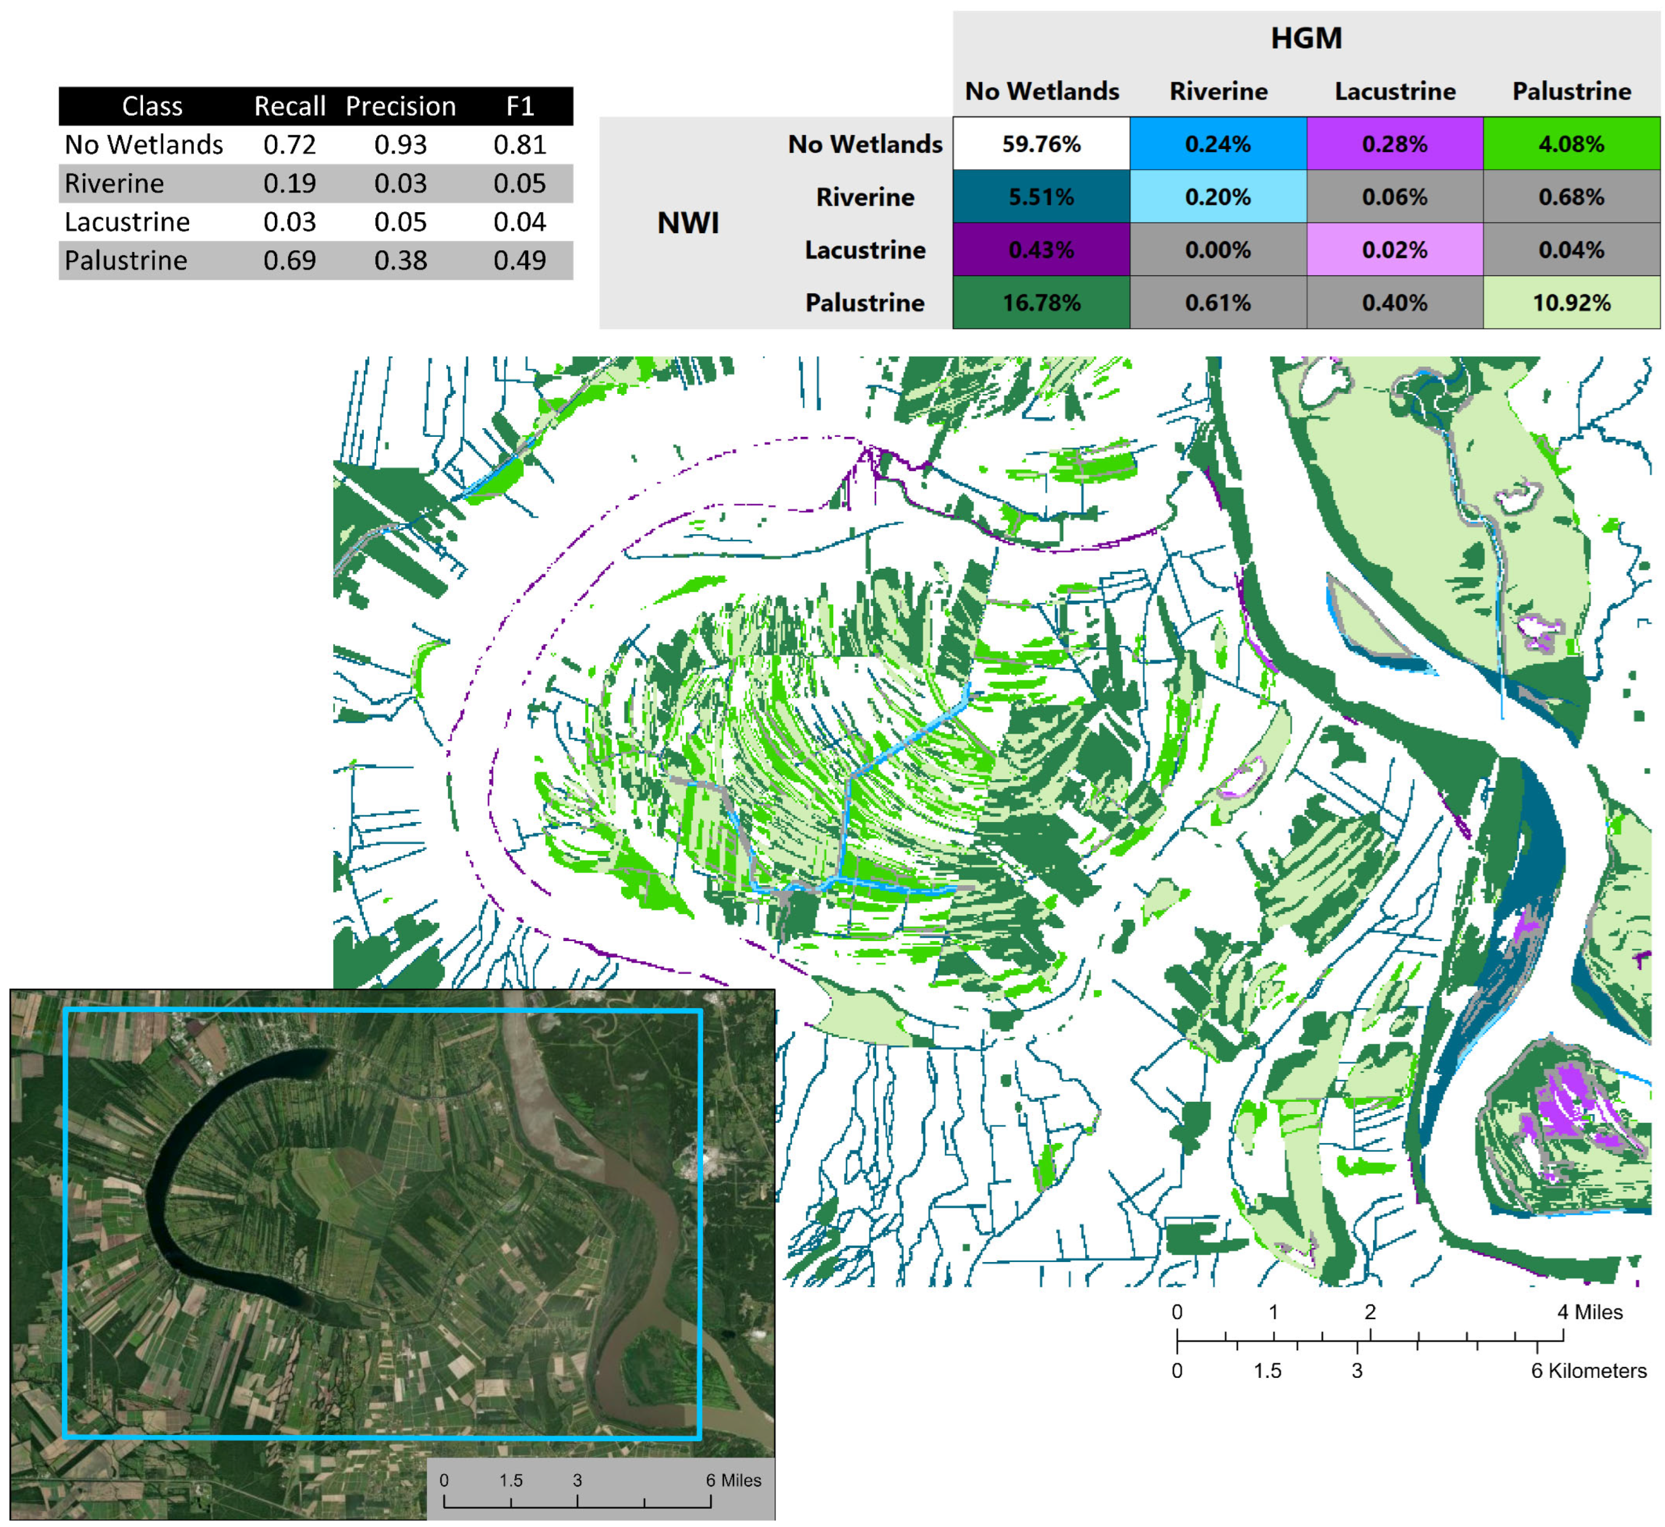
Task: Click the 4 Miles scale bar label
Action: coord(1589,1312)
